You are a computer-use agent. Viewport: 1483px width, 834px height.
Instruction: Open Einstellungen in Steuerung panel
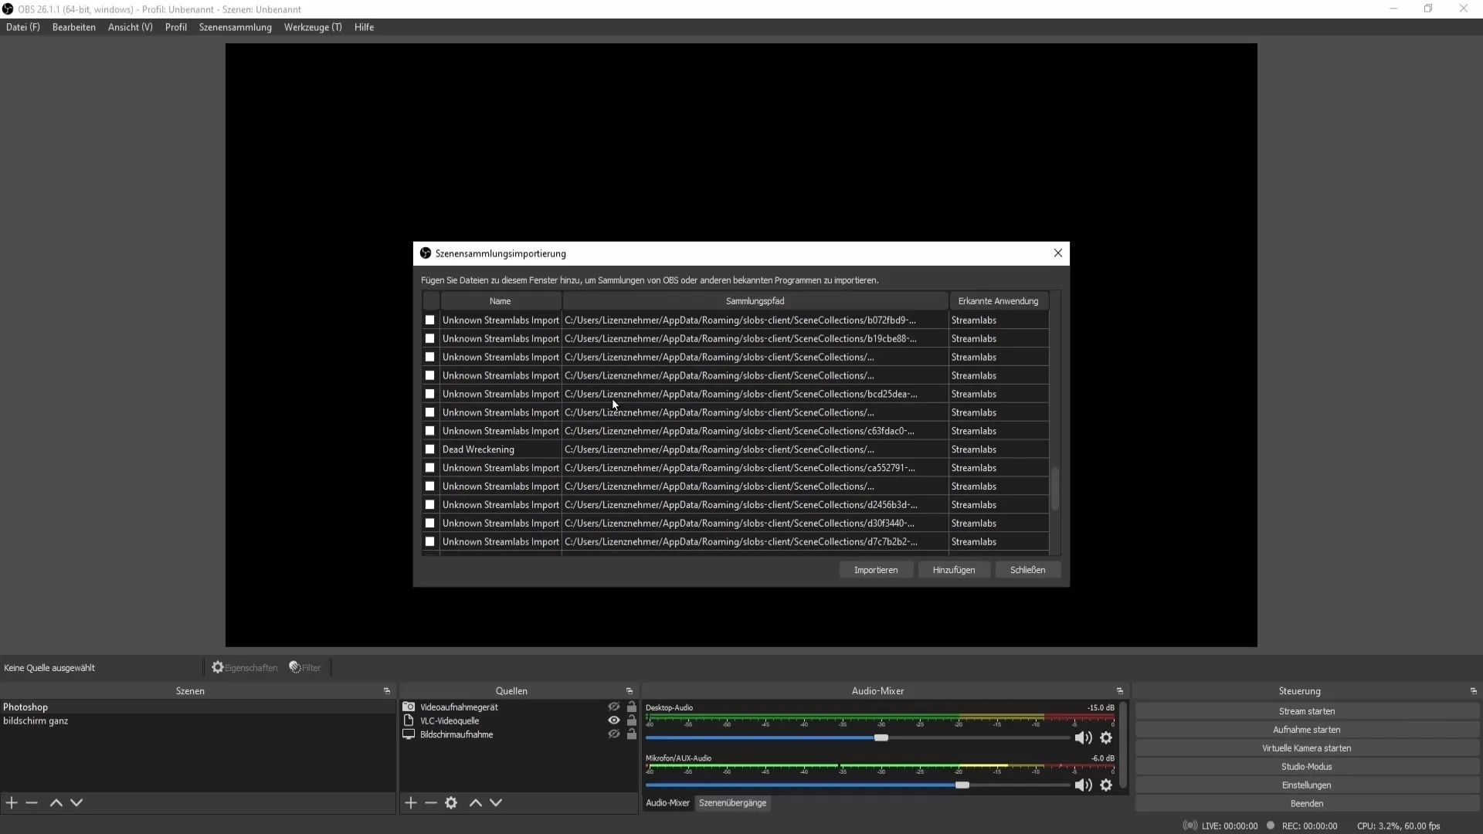tap(1307, 785)
